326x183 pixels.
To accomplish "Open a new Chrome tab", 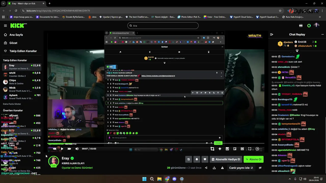I will point(49,4).
